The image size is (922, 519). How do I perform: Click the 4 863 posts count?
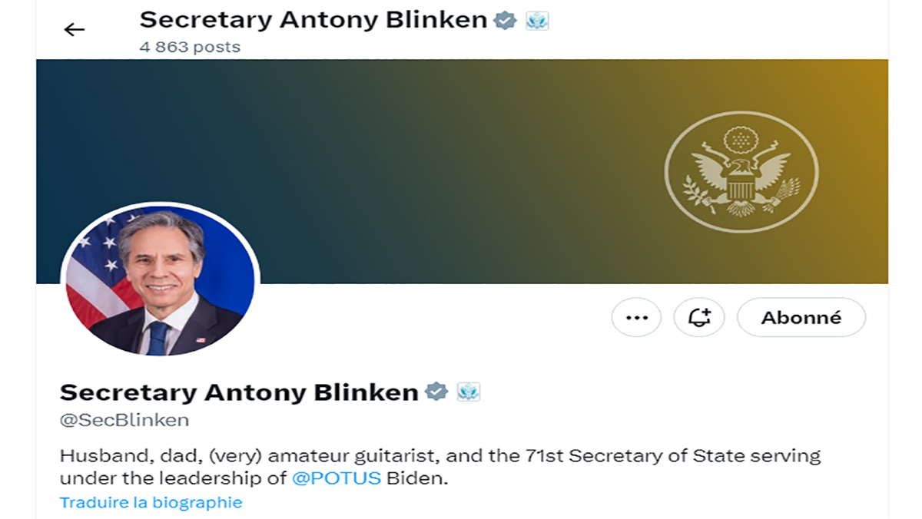[x=190, y=47]
